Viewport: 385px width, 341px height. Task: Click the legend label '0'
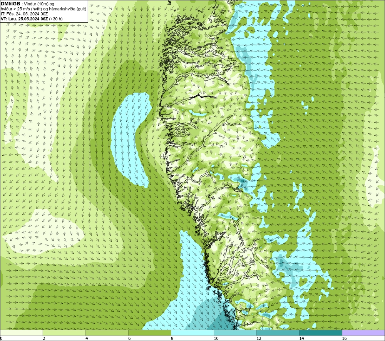[x=1, y=339]
